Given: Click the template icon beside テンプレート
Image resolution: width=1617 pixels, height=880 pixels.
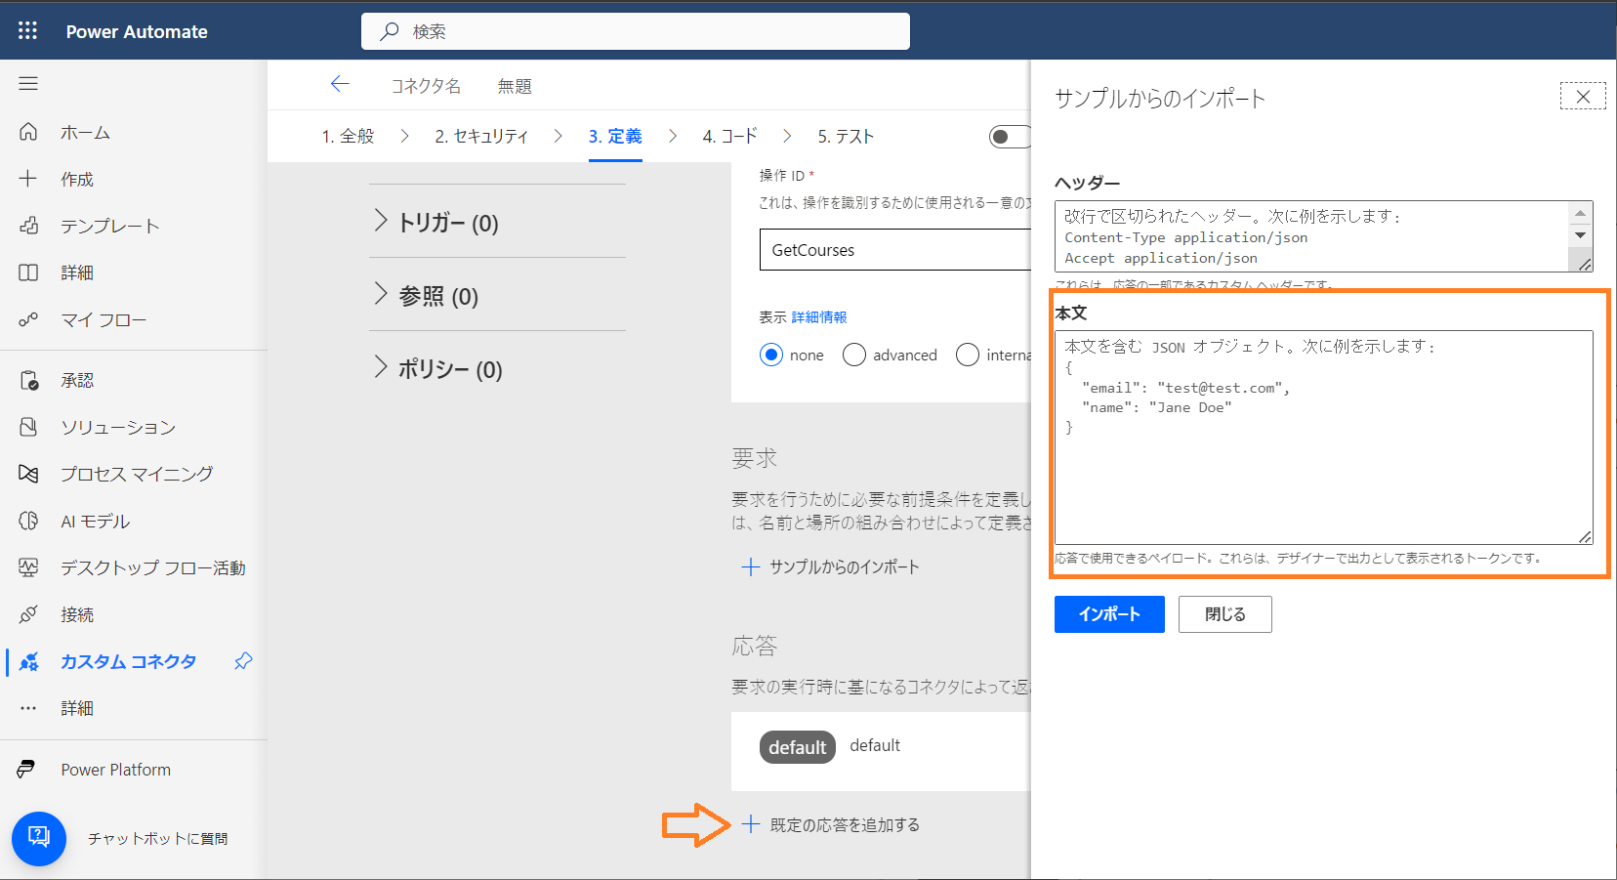Looking at the screenshot, I should (x=28, y=225).
